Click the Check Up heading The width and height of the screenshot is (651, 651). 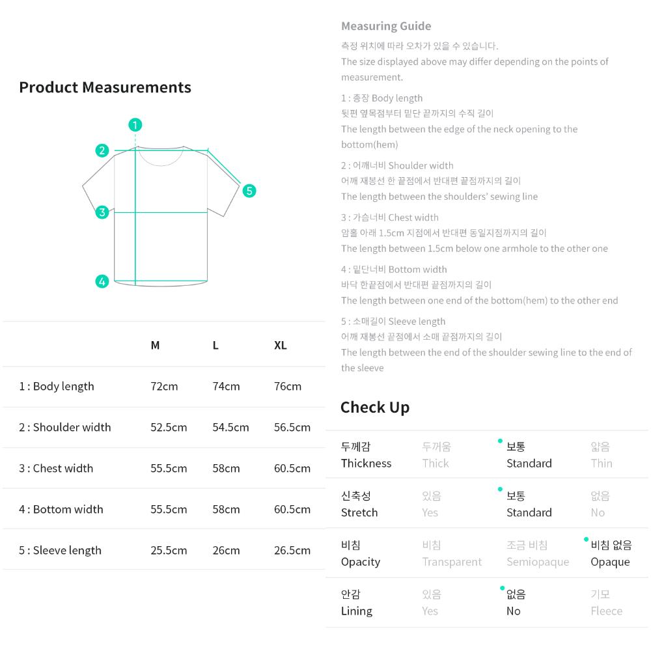coord(375,408)
